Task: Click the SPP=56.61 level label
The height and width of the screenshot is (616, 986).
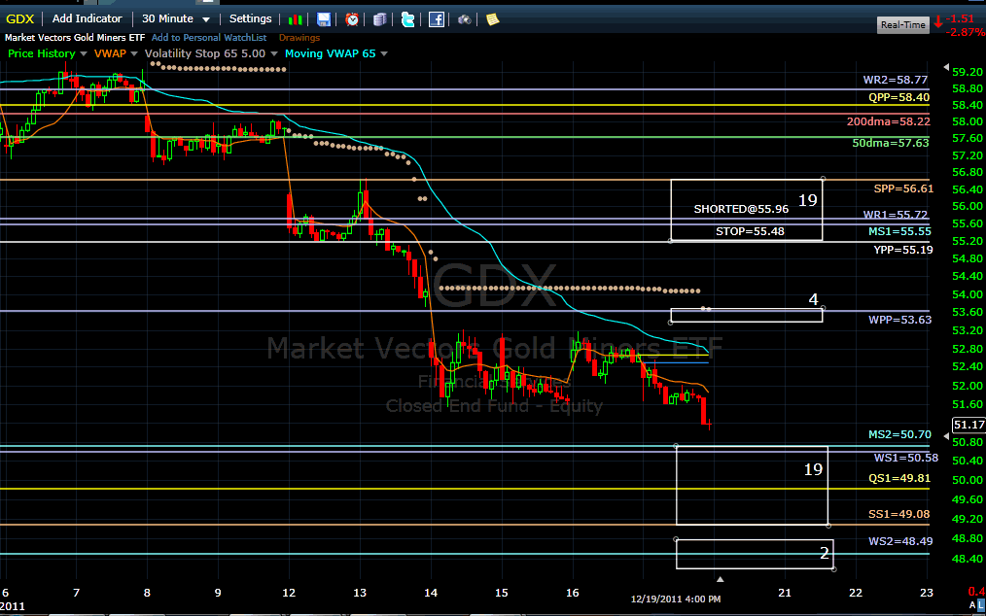Action: (903, 188)
